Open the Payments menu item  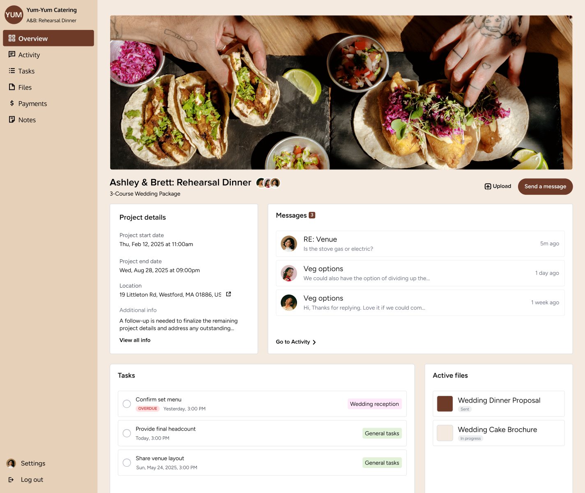[x=48, y=104]
